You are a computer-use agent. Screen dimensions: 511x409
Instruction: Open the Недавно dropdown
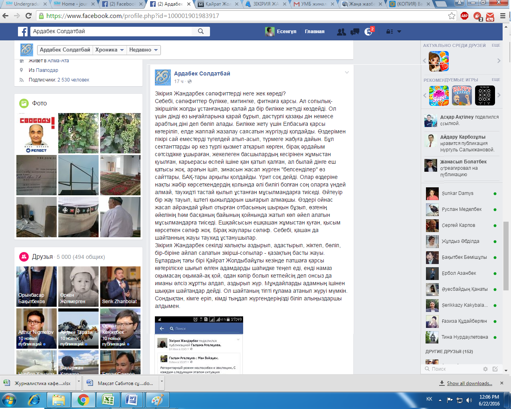(144, 50)
